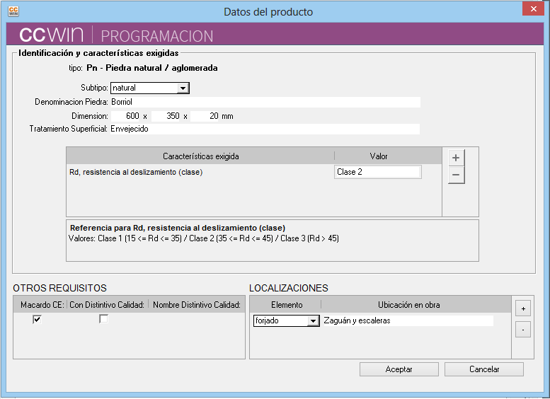
Task: Add a new location entry
Action: [522, 308]
